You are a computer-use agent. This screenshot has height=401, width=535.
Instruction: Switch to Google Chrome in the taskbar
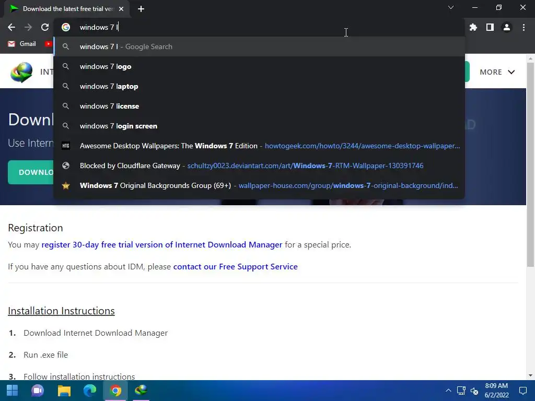point(115,391)
